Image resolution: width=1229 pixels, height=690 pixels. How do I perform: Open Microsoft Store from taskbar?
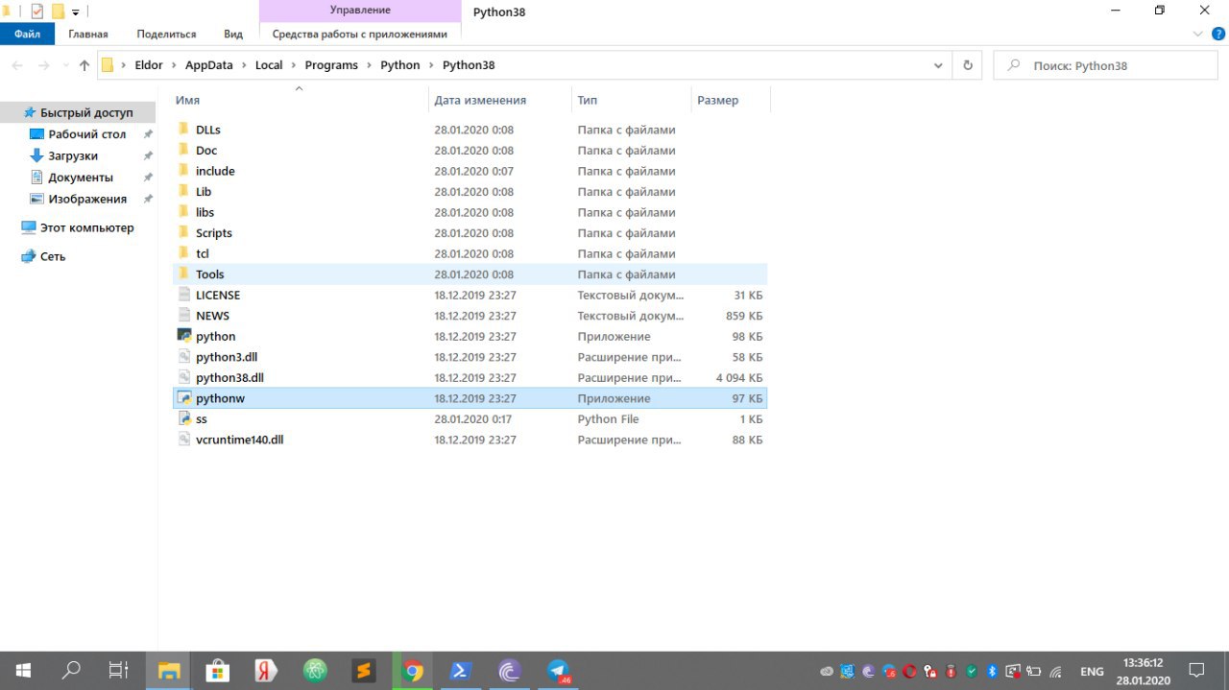point(218,671)
